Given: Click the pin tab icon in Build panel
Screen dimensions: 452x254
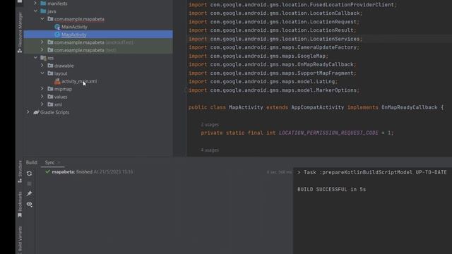Looking at the screenshot, I should pos(29,193).
